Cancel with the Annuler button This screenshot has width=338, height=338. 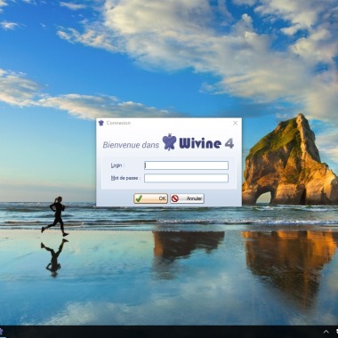point(187,198)
